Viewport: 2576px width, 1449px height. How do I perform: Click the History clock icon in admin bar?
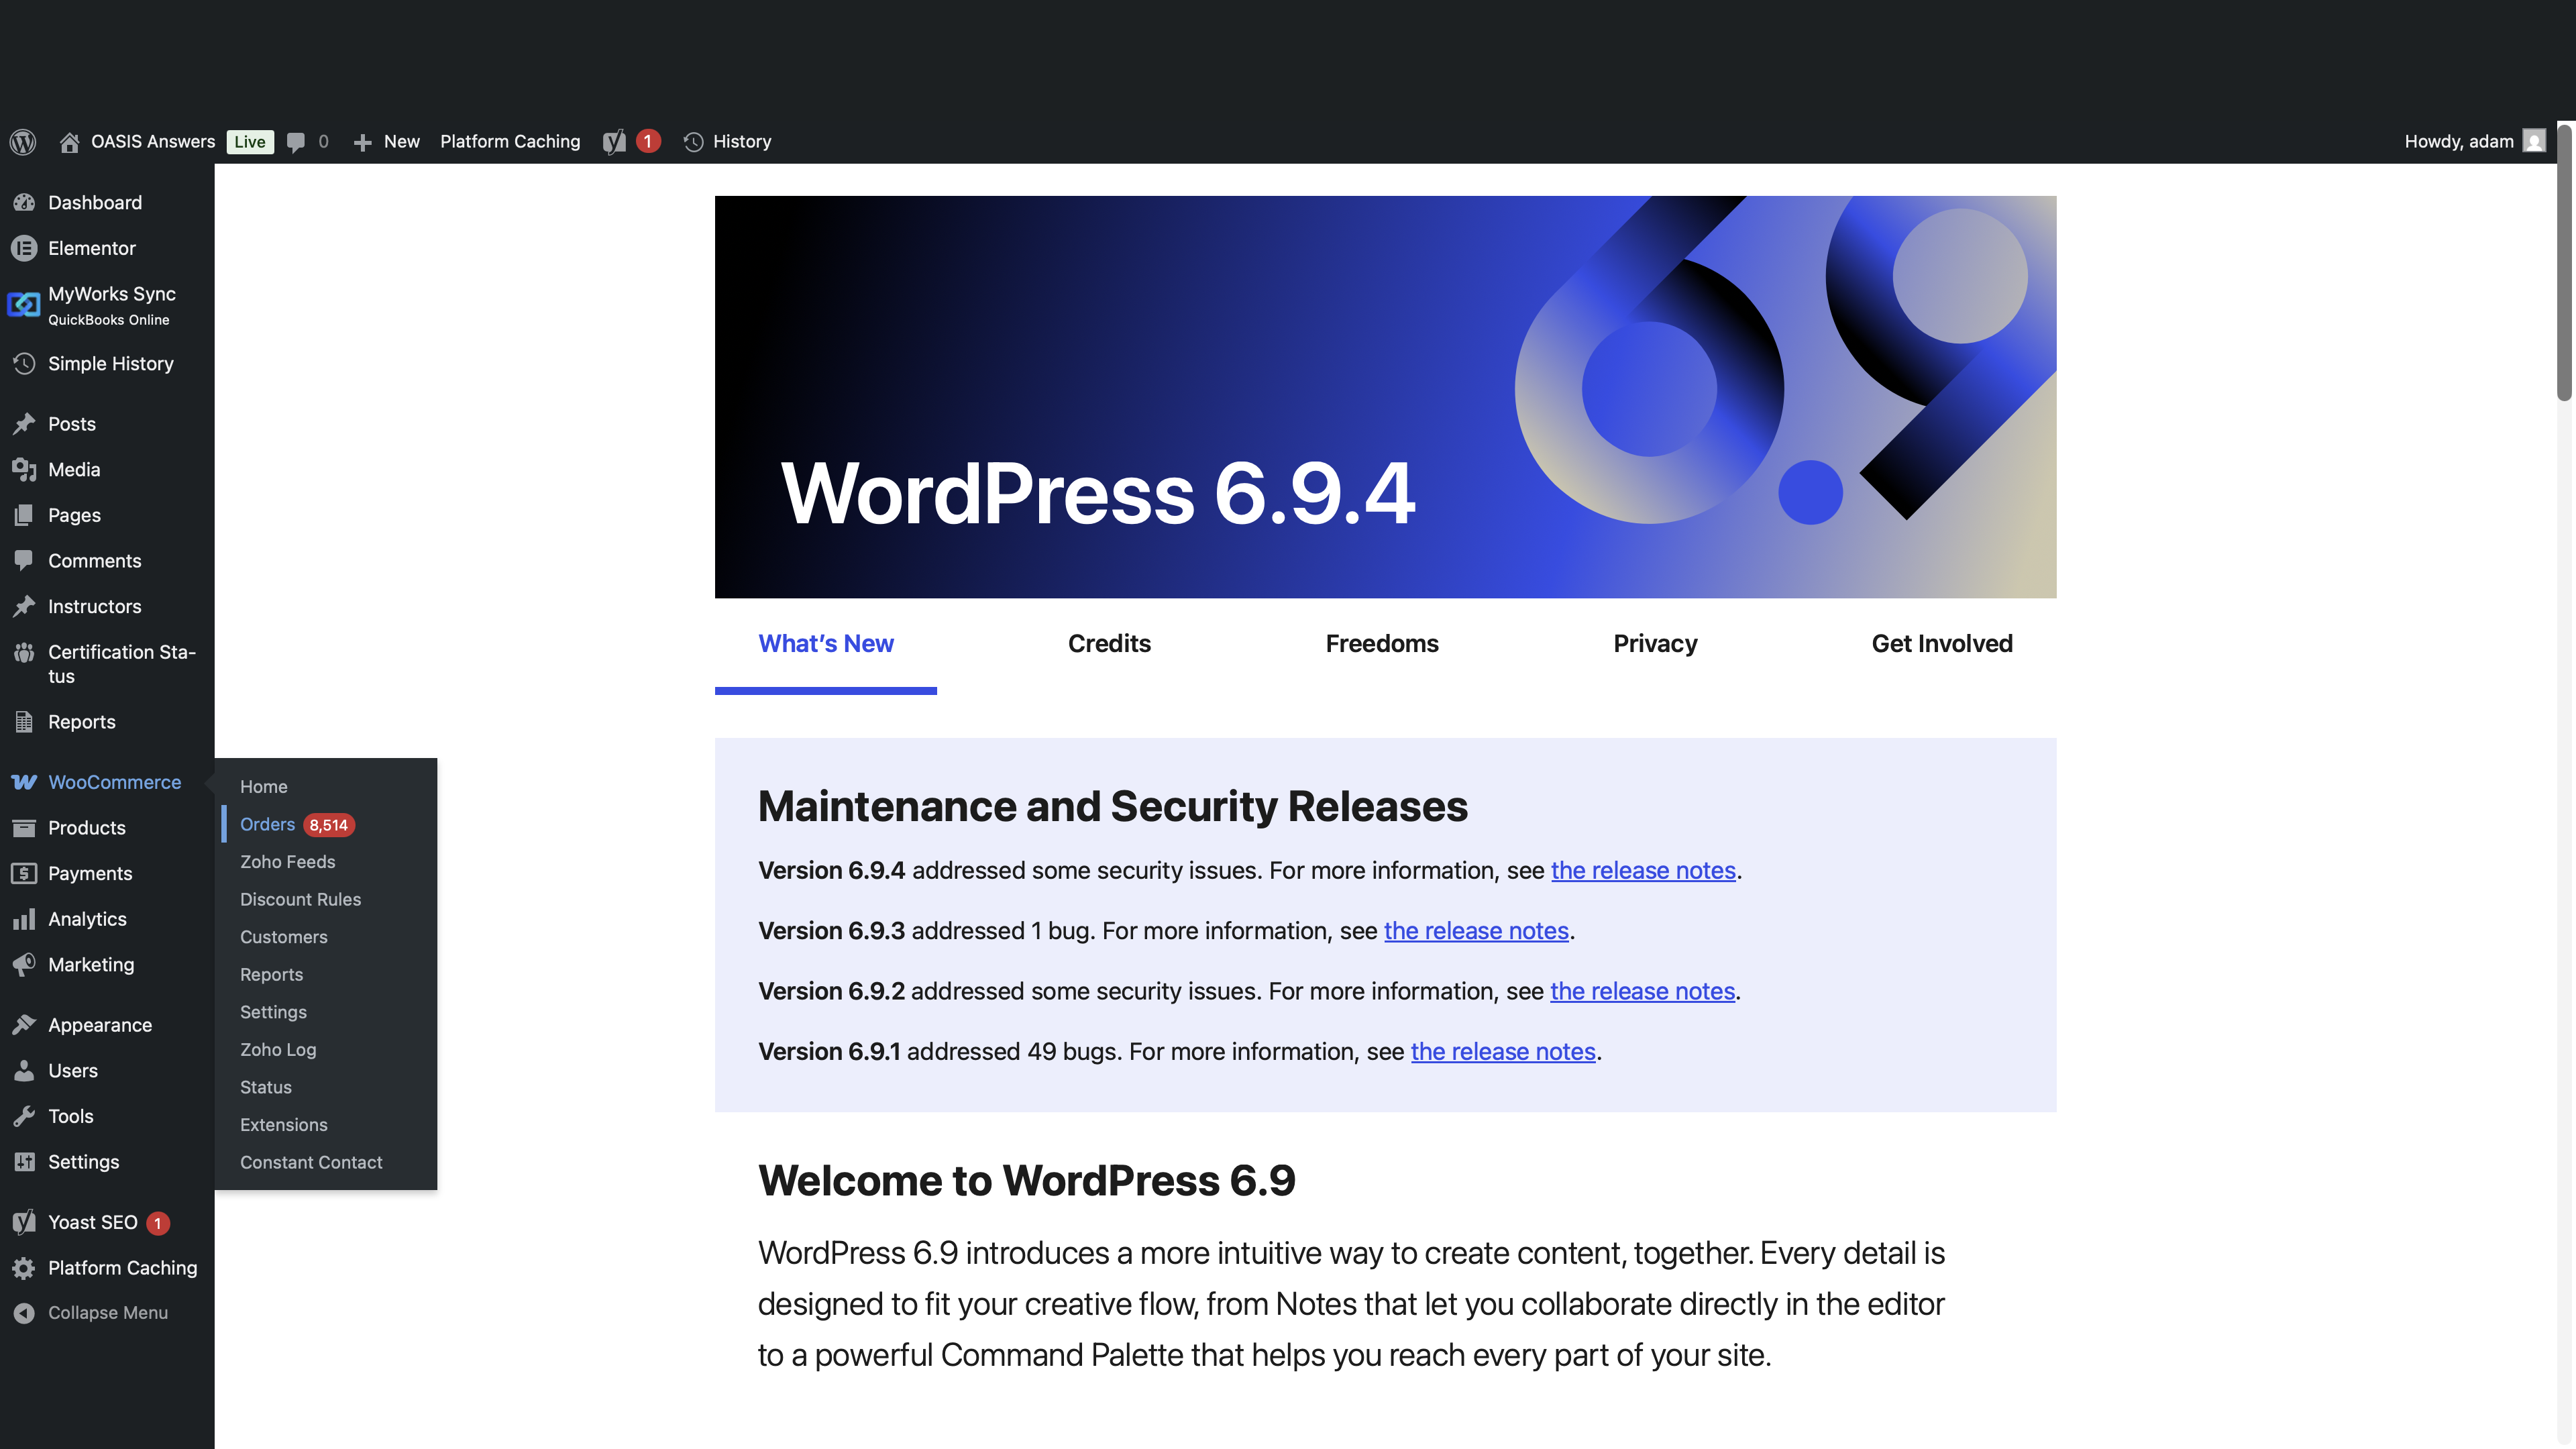693,142
